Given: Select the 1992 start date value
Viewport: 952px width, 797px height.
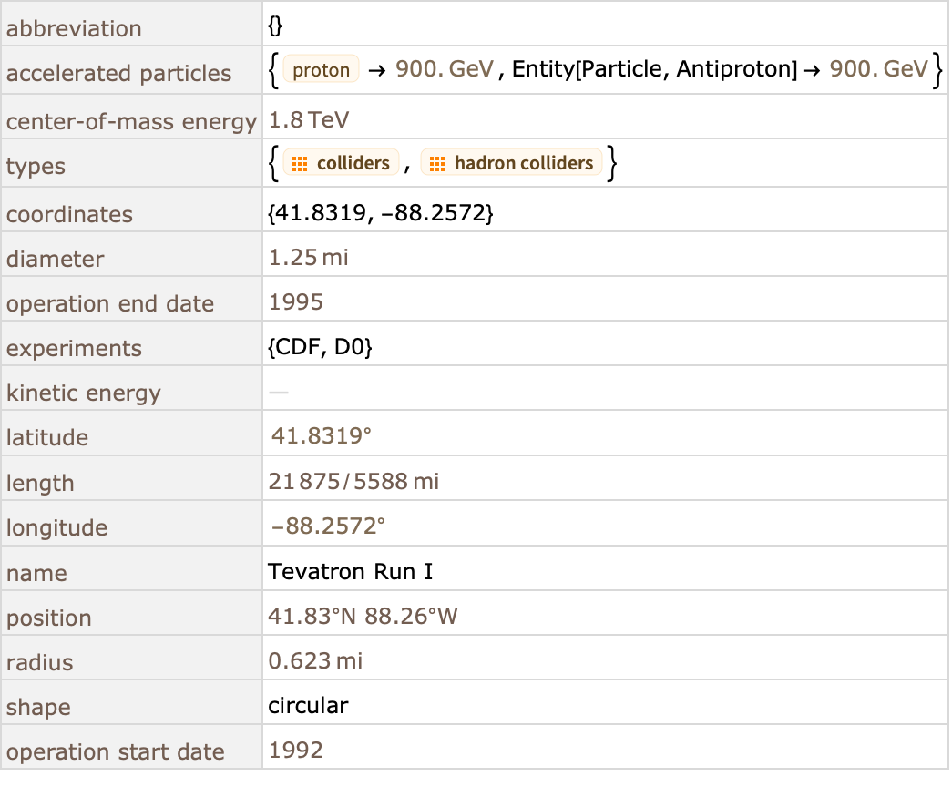Looking at the screenshot, I should [x=296, y=751].
